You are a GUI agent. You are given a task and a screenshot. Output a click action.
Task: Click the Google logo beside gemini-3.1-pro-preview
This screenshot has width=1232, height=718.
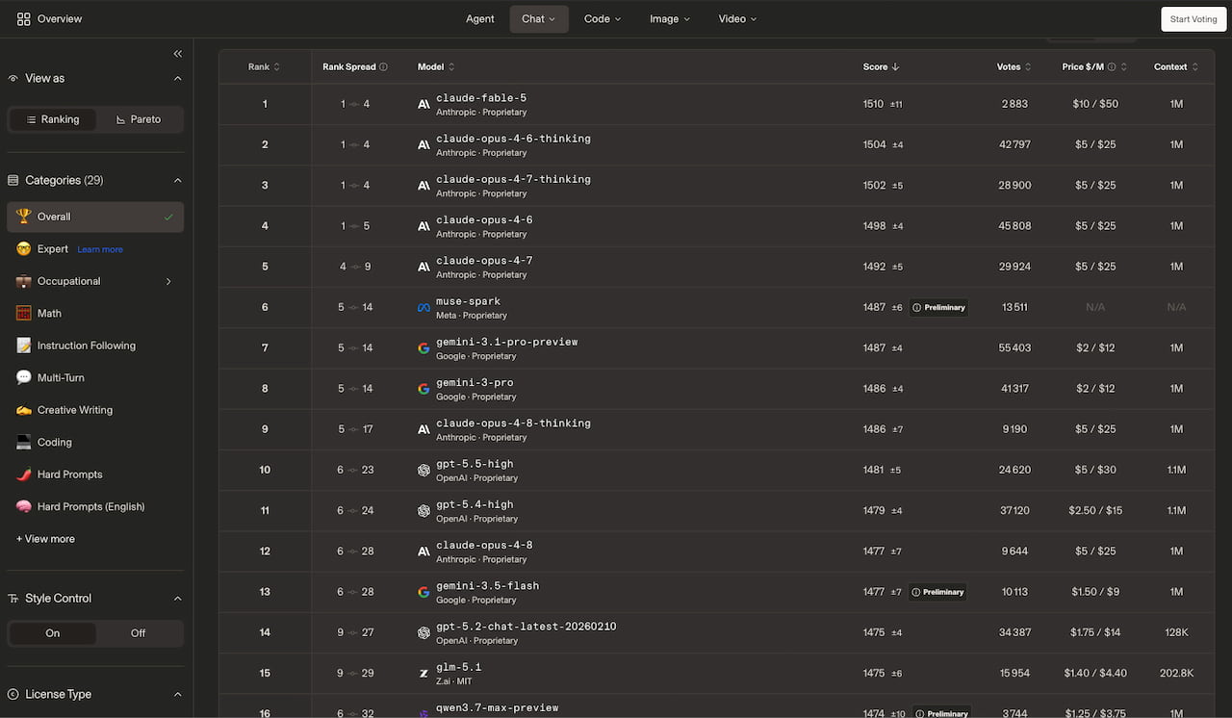tap(423, 347)
